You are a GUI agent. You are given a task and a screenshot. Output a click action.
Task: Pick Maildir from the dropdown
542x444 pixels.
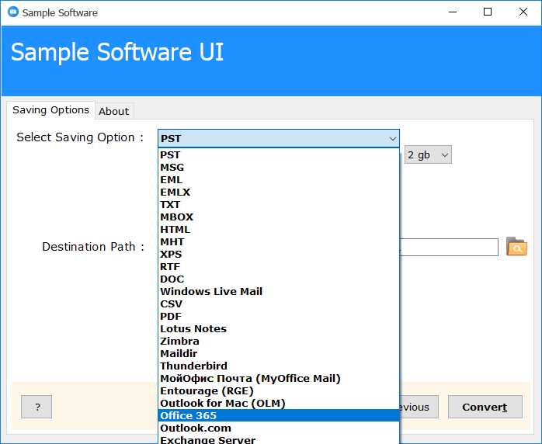pyautogui.click(x=279, y=354)
